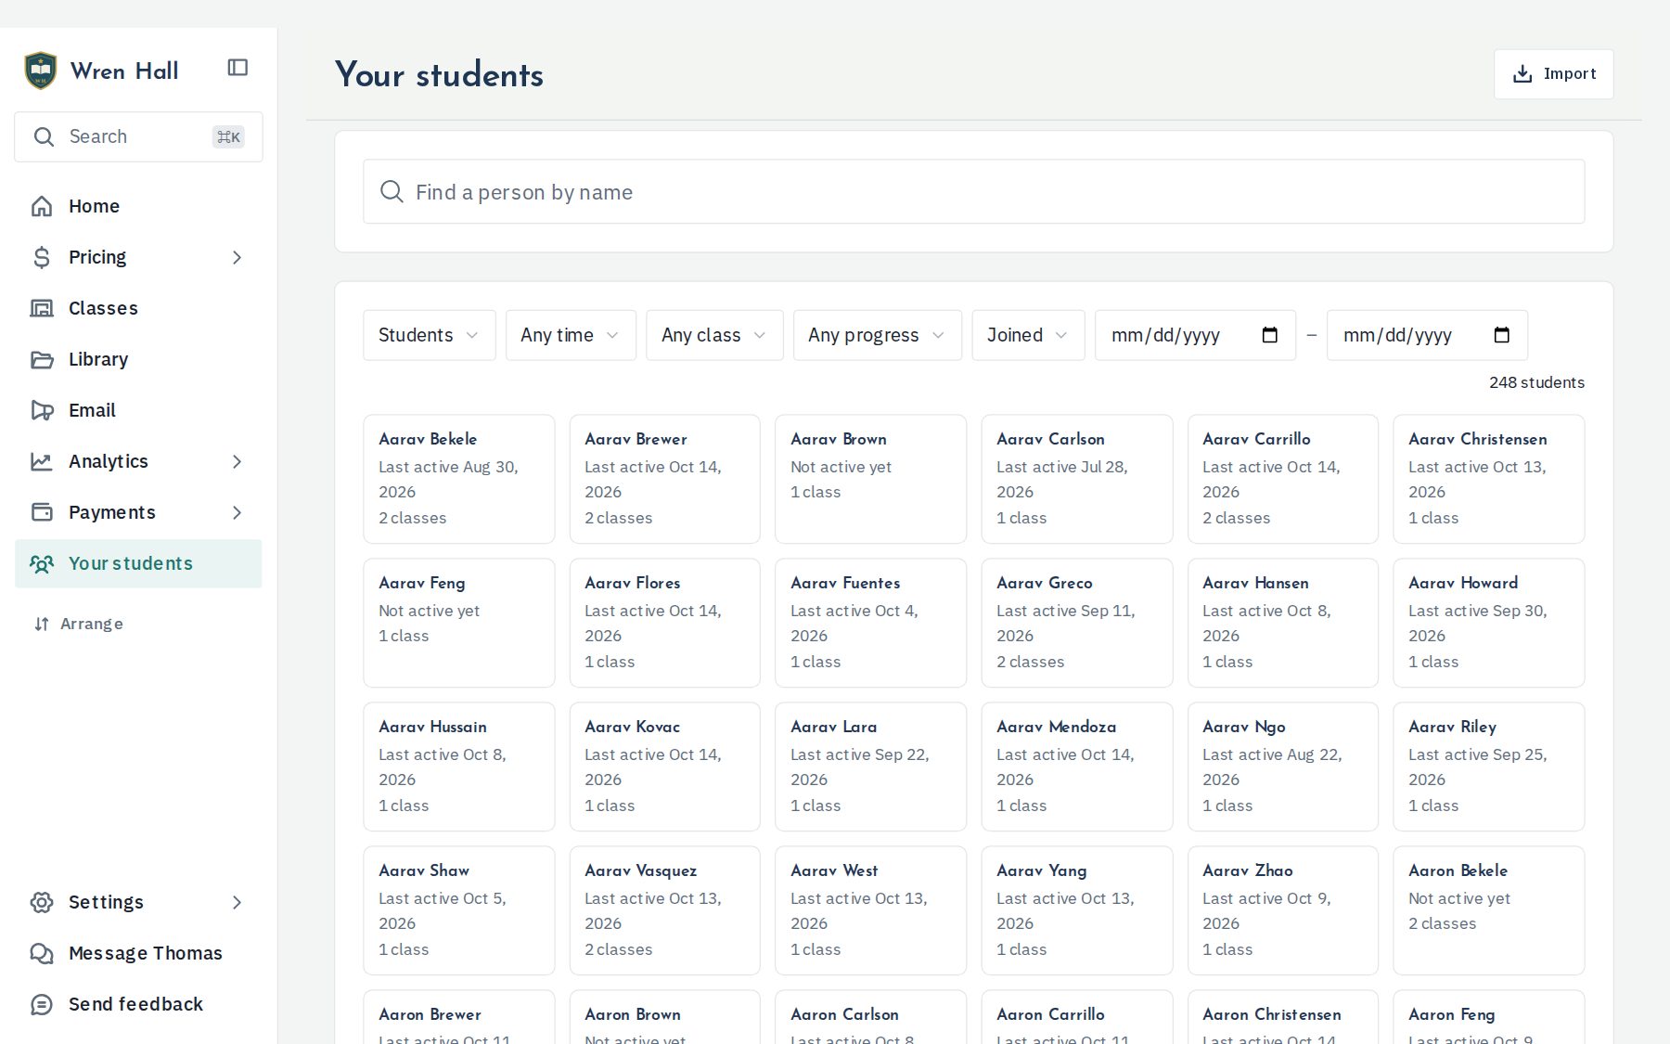
Task: Click the Message Thomas chat icon
Action: pyautogui.click(x=42, y=953)
